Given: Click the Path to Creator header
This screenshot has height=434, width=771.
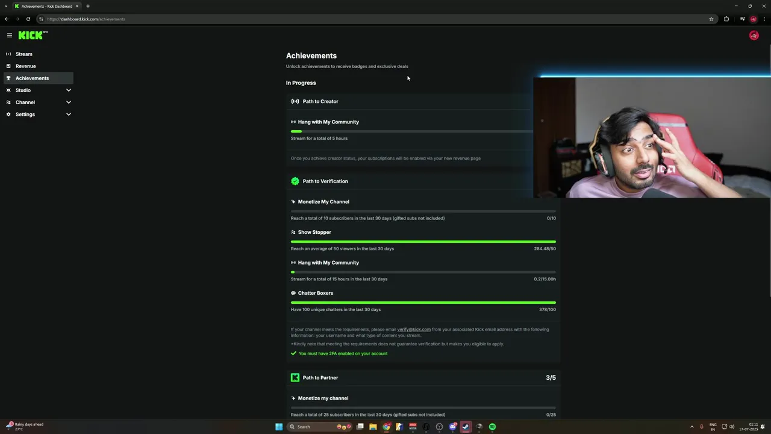Looking at the screenshot, I should point(320,101).
